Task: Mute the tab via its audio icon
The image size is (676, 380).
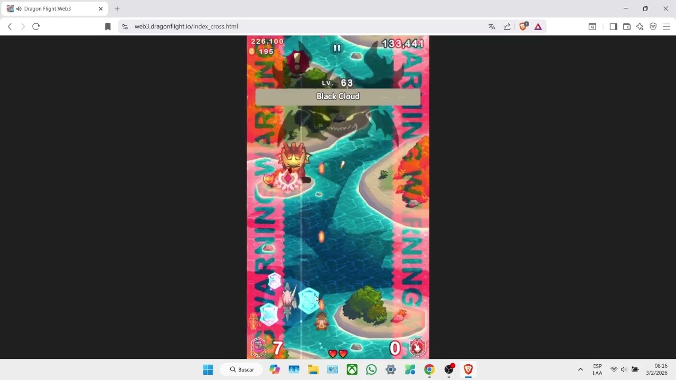Action: (19, 9)
